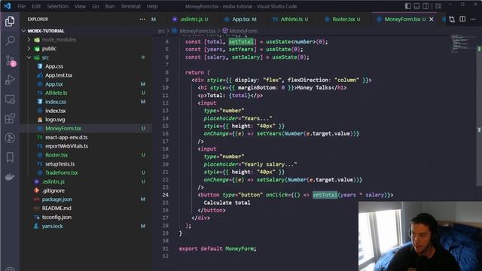482x271 pixels.
Task: Open the Selection menu
Action: pyautogui.click(x=57, y=6)
